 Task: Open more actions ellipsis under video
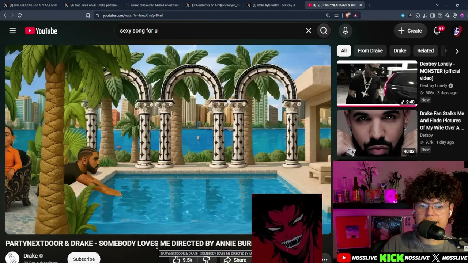pyautogui.click(x=325, y=260)
